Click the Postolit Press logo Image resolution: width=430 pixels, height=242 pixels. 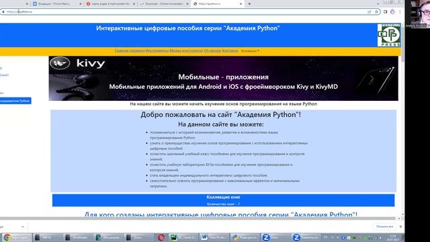(x=389, y=35)
